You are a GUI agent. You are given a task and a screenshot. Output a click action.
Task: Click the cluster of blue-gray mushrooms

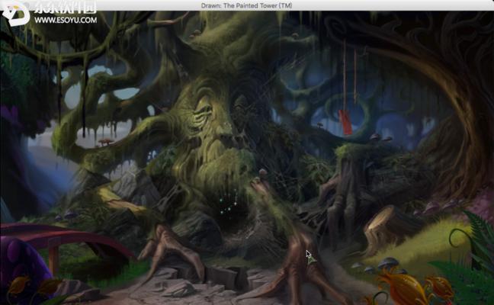point(378,265)
